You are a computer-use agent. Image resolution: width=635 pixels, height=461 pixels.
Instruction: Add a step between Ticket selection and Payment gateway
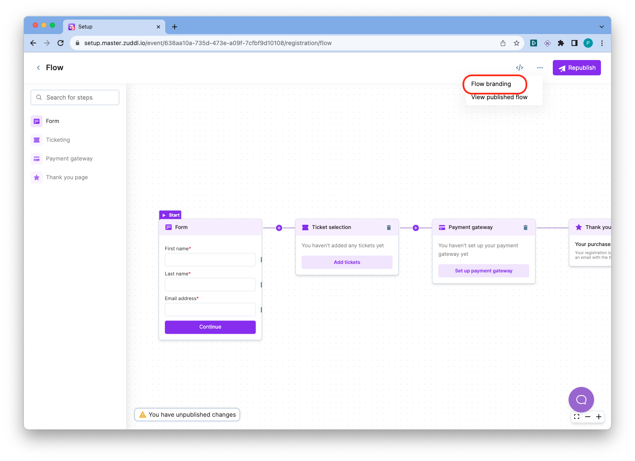click(x=416, y=228)
